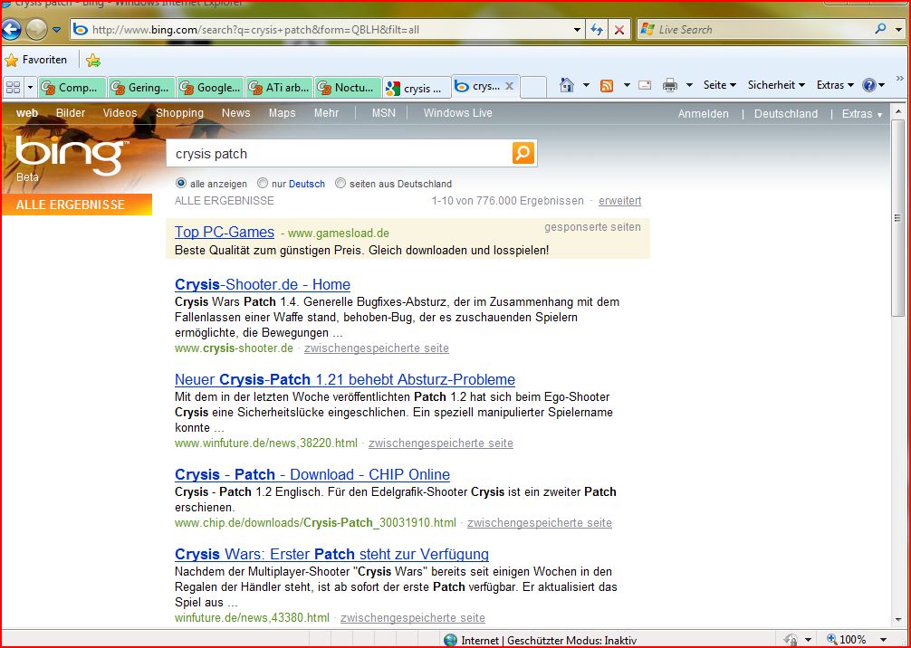Click the Read Mail envelope icon
Viewport: 911px width, 648px height.
point(645,85)
